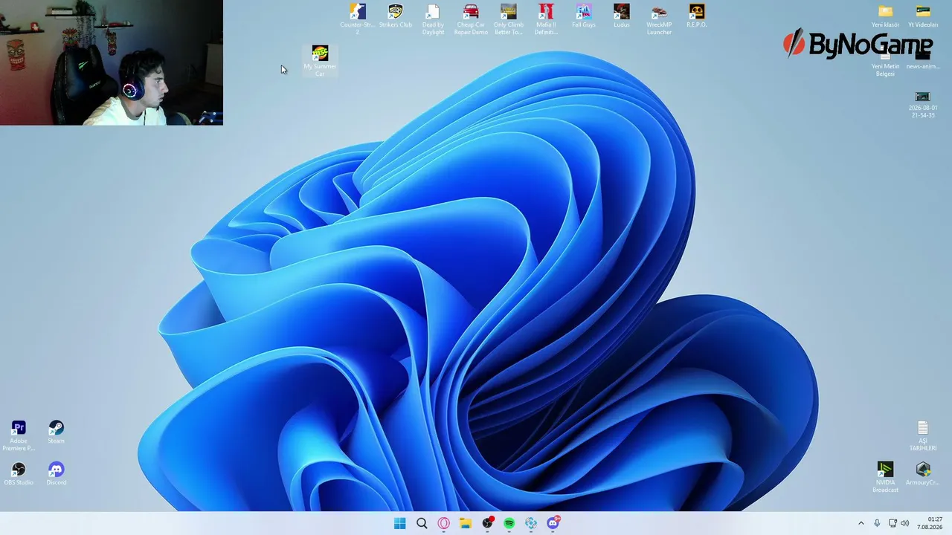Click the Only Climb Better Together shortcut

(x=509, y=19)
